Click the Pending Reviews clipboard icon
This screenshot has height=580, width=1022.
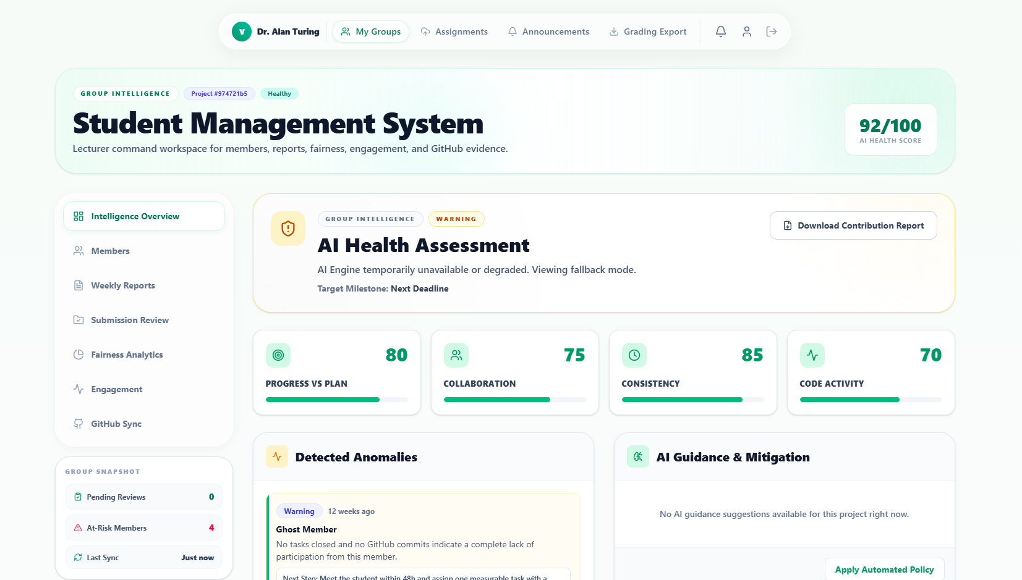tap(78, 497)
